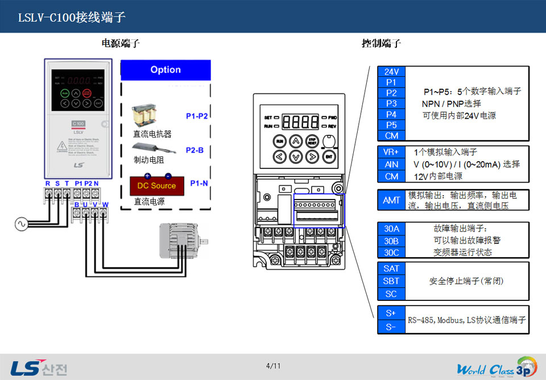Click the brown DC Source box
The width and height of the screenshot is (546, 380).
[x=156, y=185]
